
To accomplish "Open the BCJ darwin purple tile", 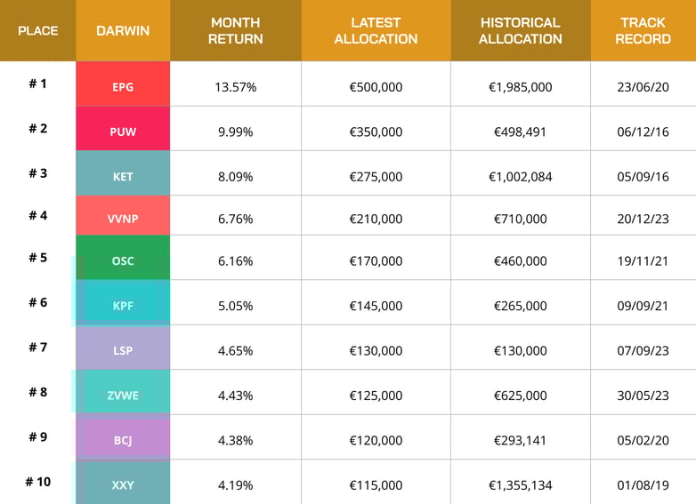I will (123, 439).
